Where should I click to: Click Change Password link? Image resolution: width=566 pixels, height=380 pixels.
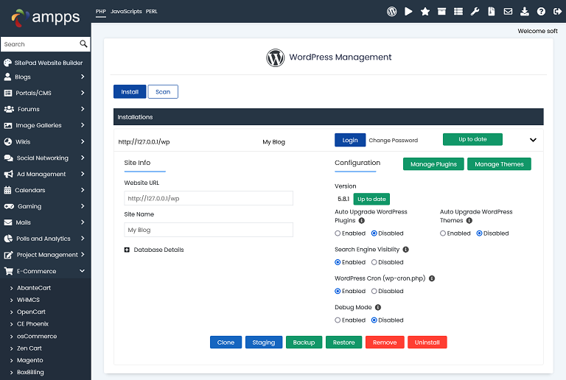393,140
